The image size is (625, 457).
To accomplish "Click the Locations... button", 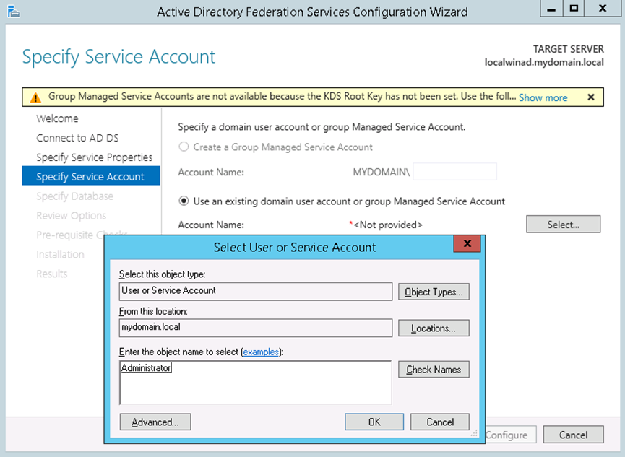I will 434,328.
